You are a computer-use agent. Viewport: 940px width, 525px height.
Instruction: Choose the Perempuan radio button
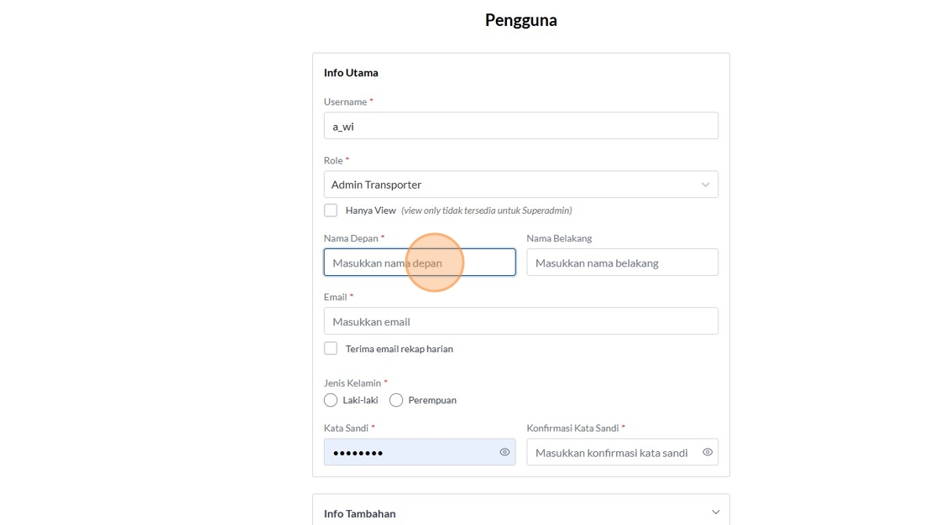[396, 400]
